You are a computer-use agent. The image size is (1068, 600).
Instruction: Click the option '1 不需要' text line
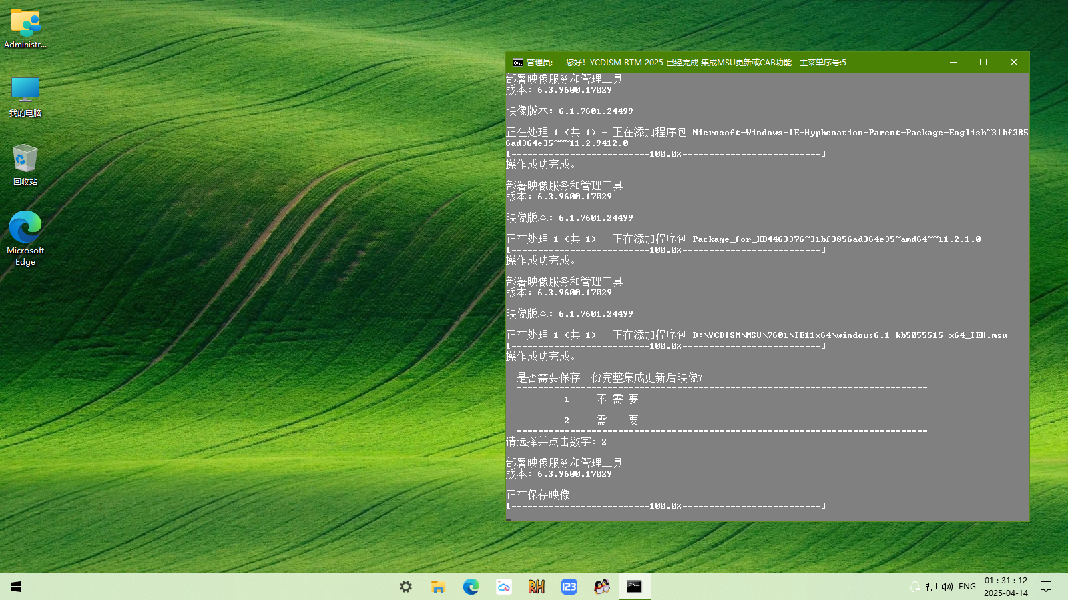[601, 399]
